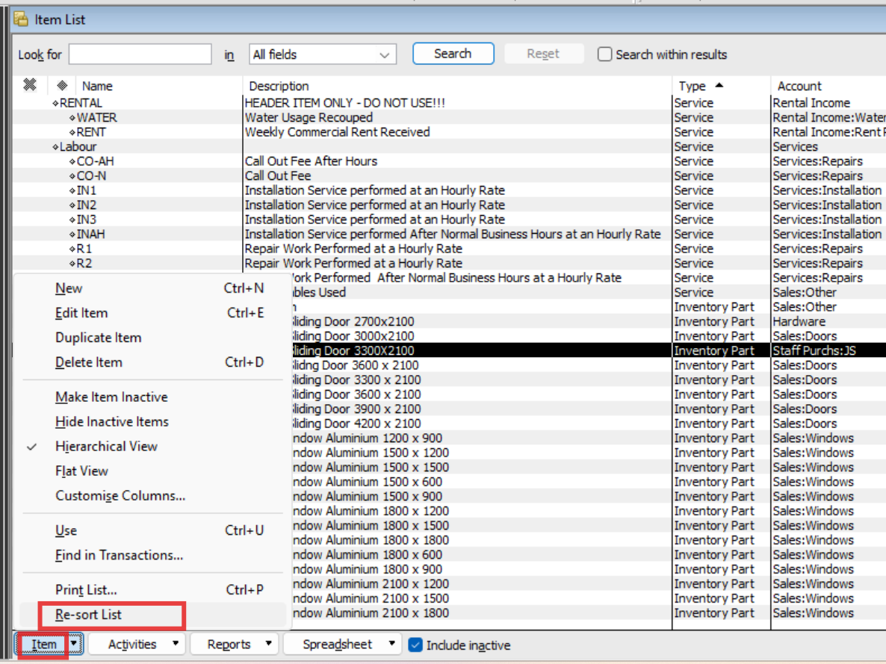This screenshot has height=664, width=886.
Task: Open the All fields dropdown
Action: (x=323, y=55)
